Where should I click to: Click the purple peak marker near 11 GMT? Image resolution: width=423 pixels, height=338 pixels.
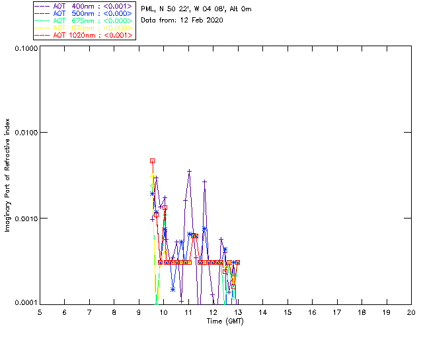point(190,171)
